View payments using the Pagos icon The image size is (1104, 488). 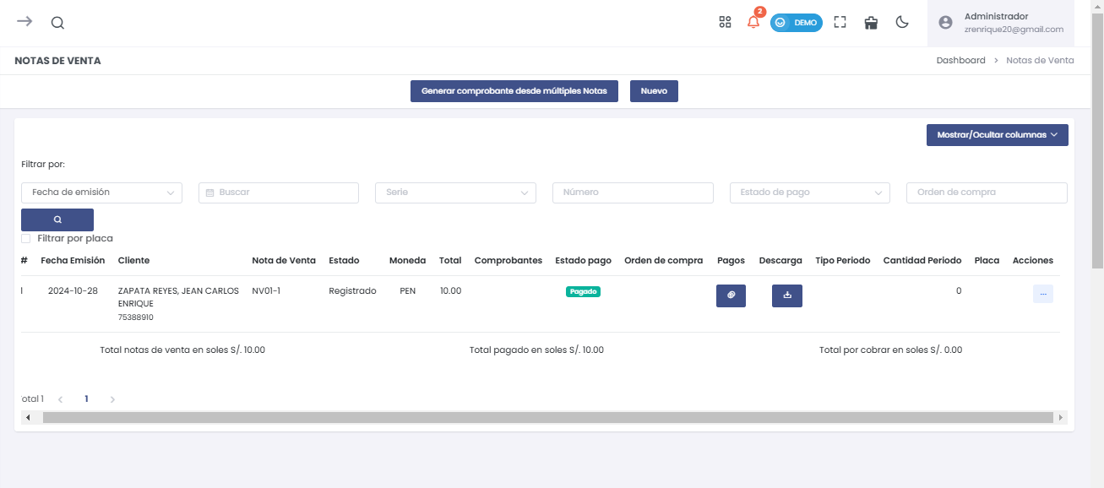click(x=731, y=296)
